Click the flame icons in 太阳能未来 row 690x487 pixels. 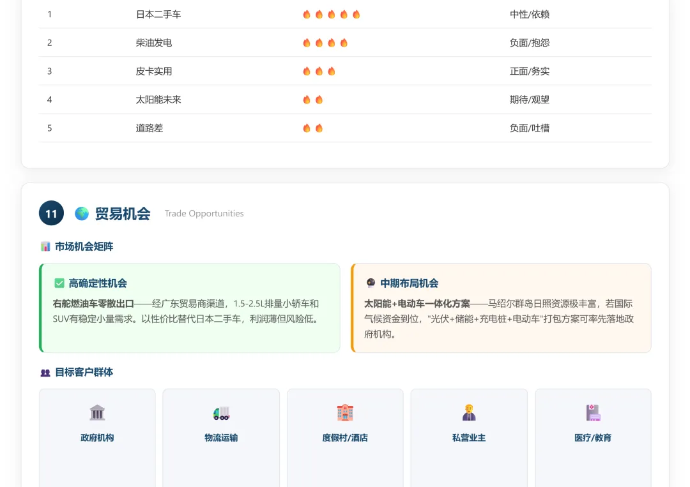pyautogui.click(x=313, y=100)
